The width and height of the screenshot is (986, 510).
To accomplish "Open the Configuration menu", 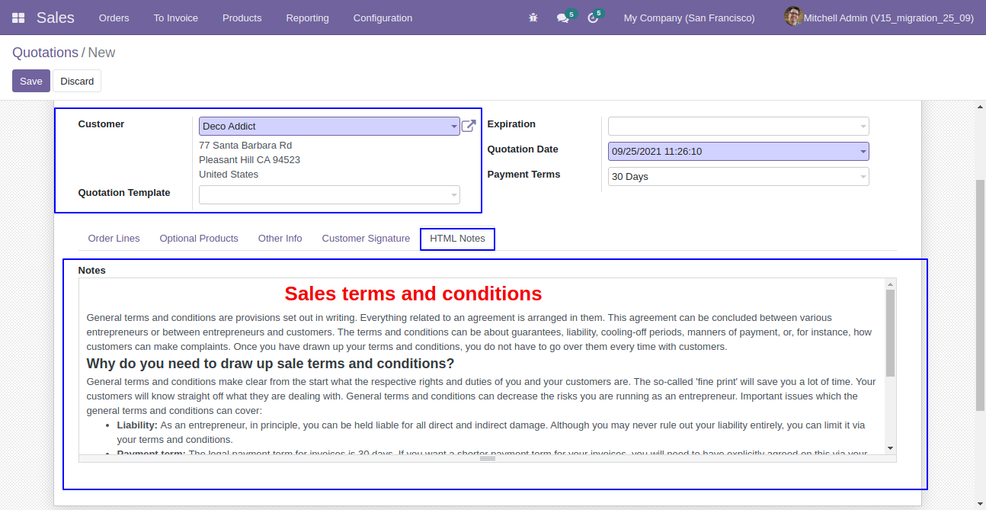I will tap(383, 18).
